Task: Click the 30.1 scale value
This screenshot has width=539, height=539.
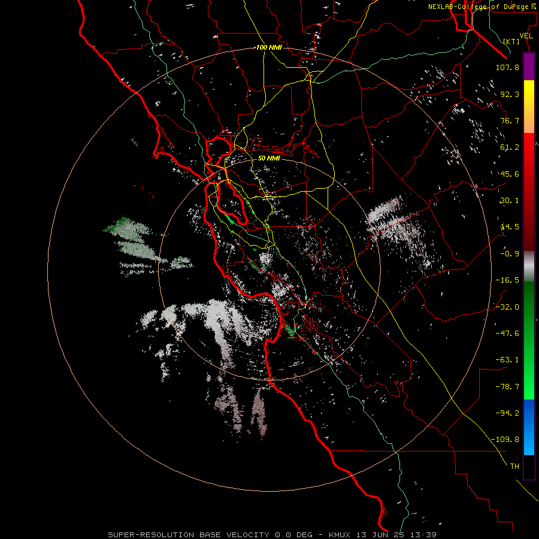Action: [x=510, y=201]
